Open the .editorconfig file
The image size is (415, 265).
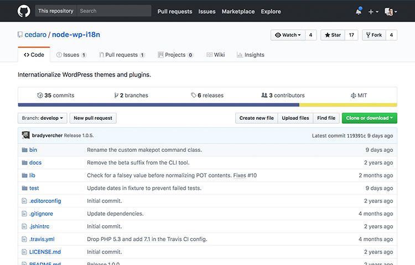45,201
